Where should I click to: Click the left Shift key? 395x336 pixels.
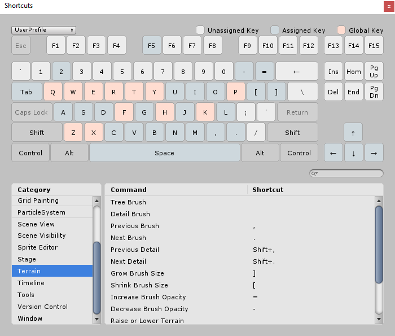(37, 132)
